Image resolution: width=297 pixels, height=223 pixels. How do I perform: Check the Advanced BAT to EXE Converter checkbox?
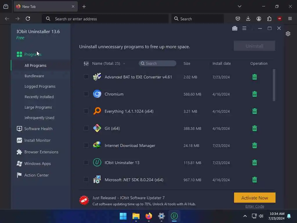point(86,77)
